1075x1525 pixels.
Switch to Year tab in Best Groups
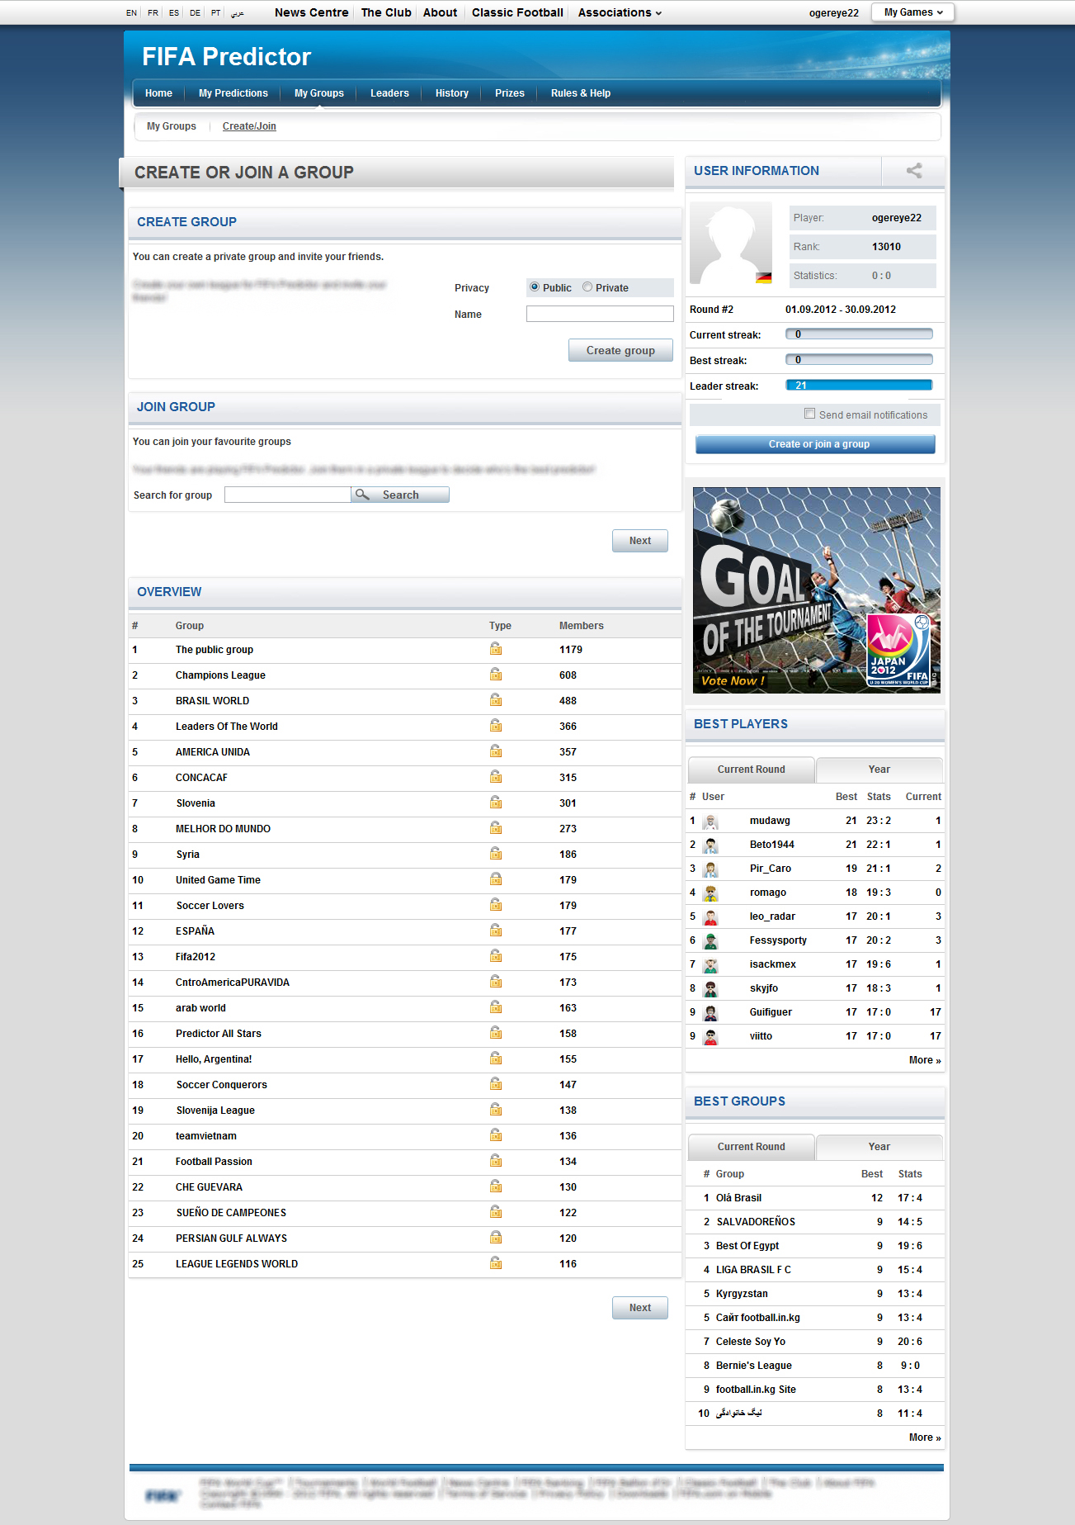pyautogui.click(x=879, y=1147)
